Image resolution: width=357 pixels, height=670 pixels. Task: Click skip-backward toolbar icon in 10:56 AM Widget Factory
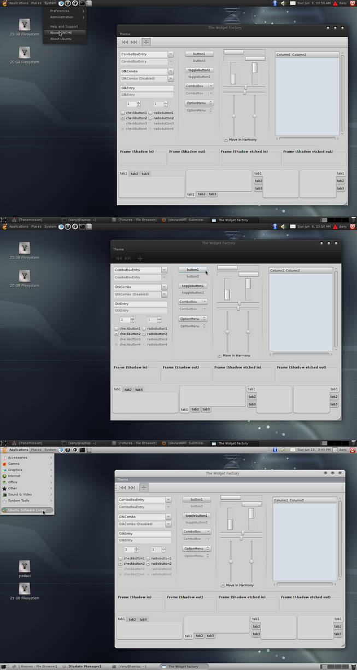coord(125,42)
